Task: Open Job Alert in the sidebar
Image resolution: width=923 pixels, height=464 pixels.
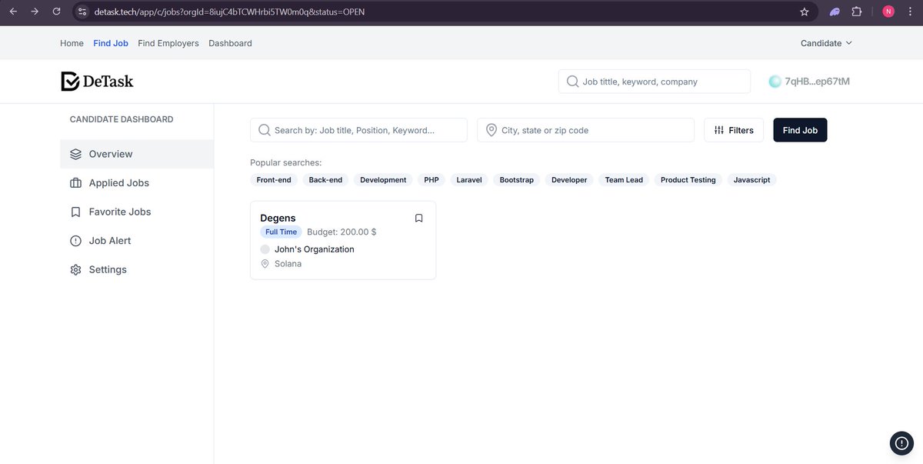Action: pos(137,241)
